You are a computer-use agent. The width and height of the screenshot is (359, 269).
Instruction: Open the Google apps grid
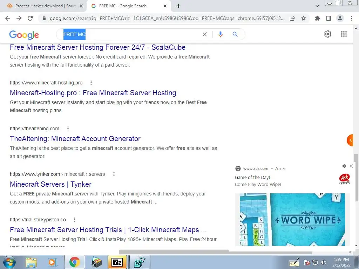(344, 34)
